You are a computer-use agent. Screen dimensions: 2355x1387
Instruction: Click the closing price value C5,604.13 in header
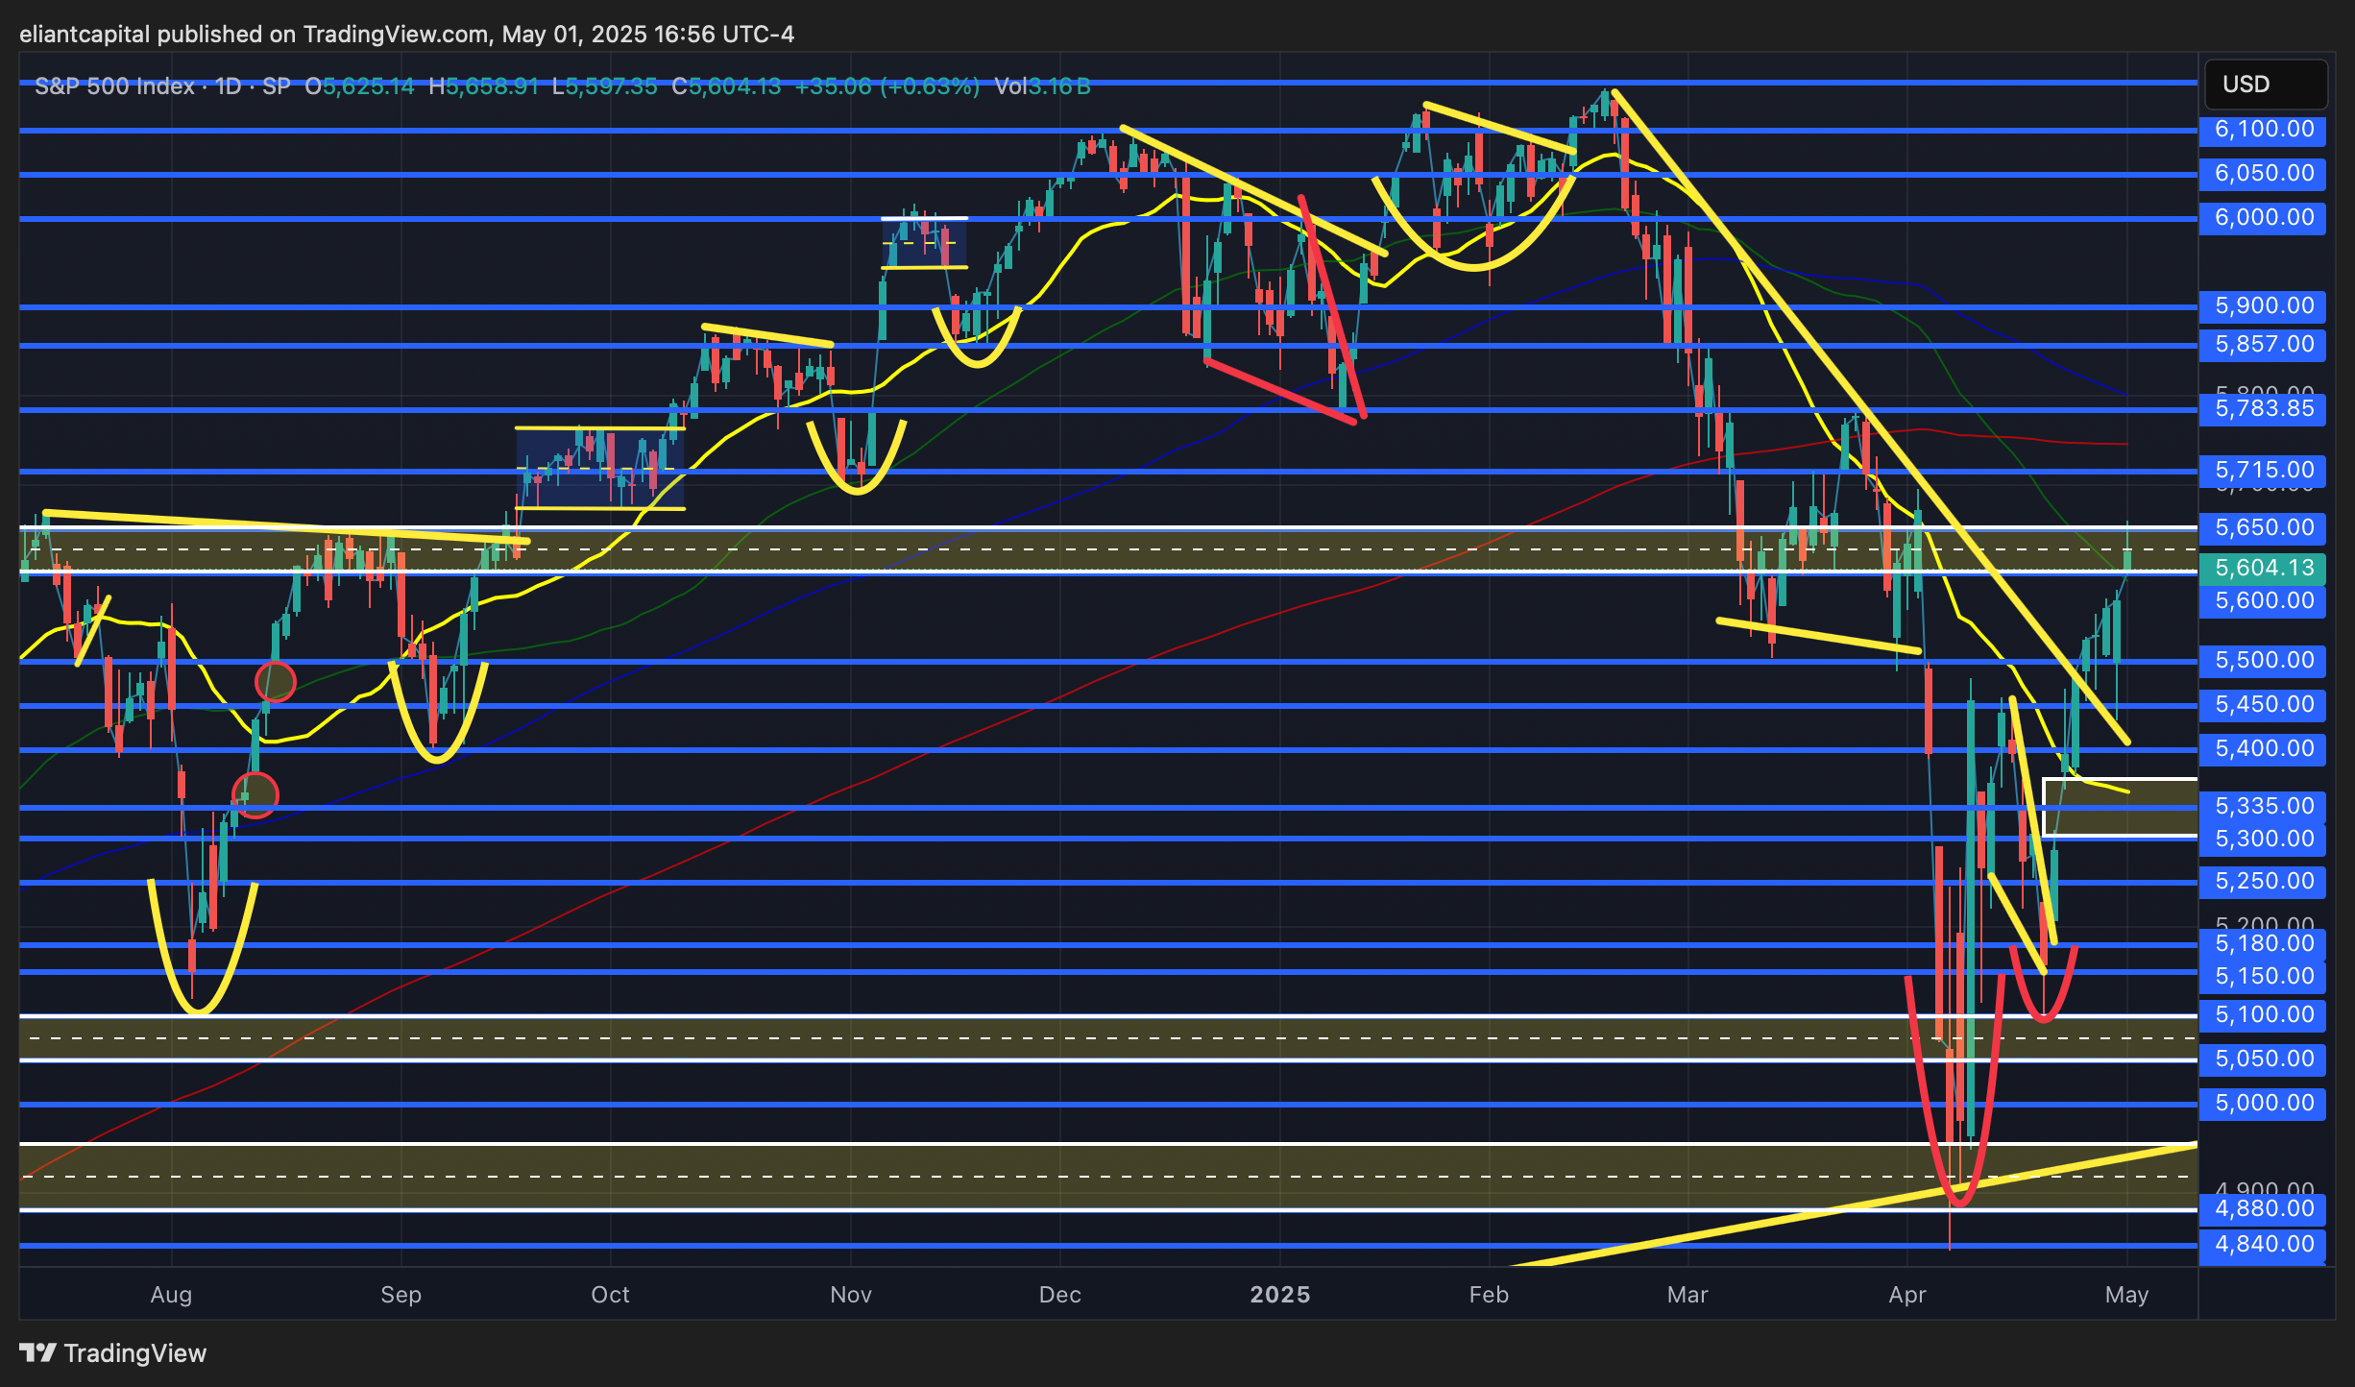click(x=726, y=86)
